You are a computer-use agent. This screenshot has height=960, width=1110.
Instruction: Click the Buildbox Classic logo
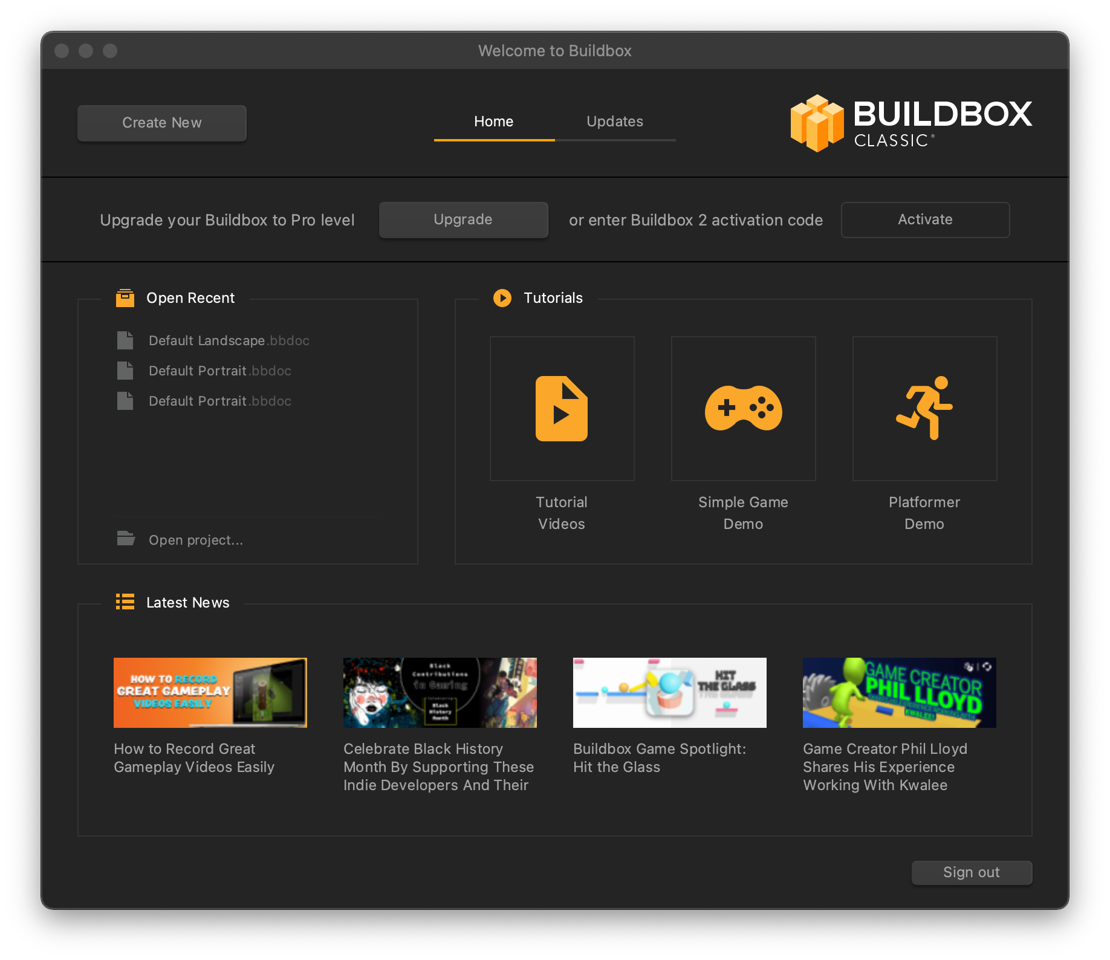(910, 123)
